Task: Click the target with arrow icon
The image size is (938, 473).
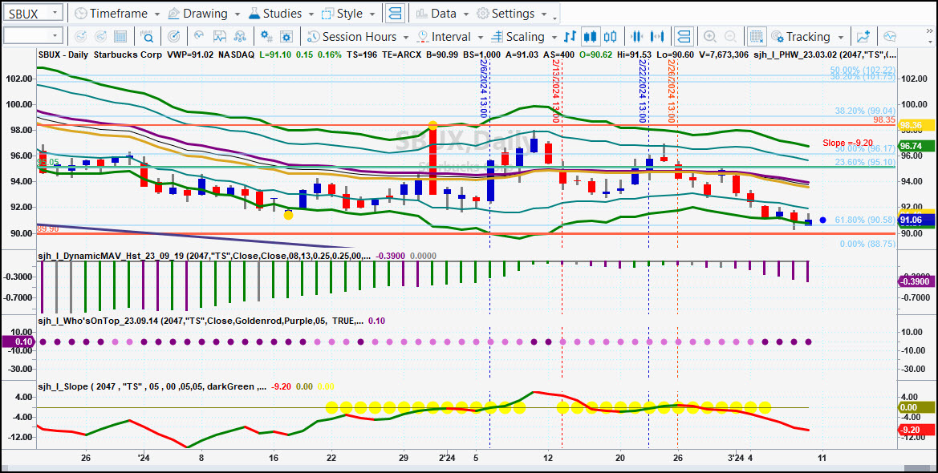Action: [x=173, y=36]
